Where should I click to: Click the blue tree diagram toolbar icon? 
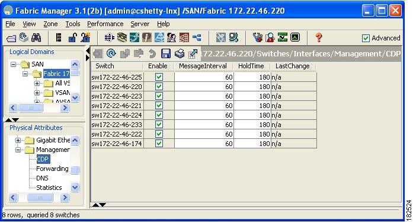197,37
